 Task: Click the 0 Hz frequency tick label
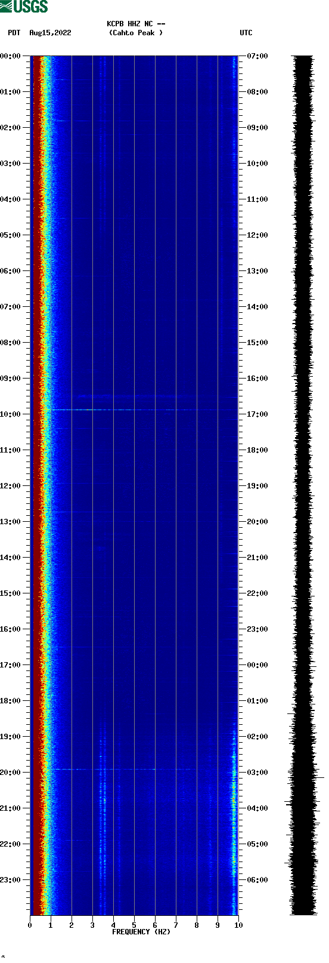(x=30, y=925)
